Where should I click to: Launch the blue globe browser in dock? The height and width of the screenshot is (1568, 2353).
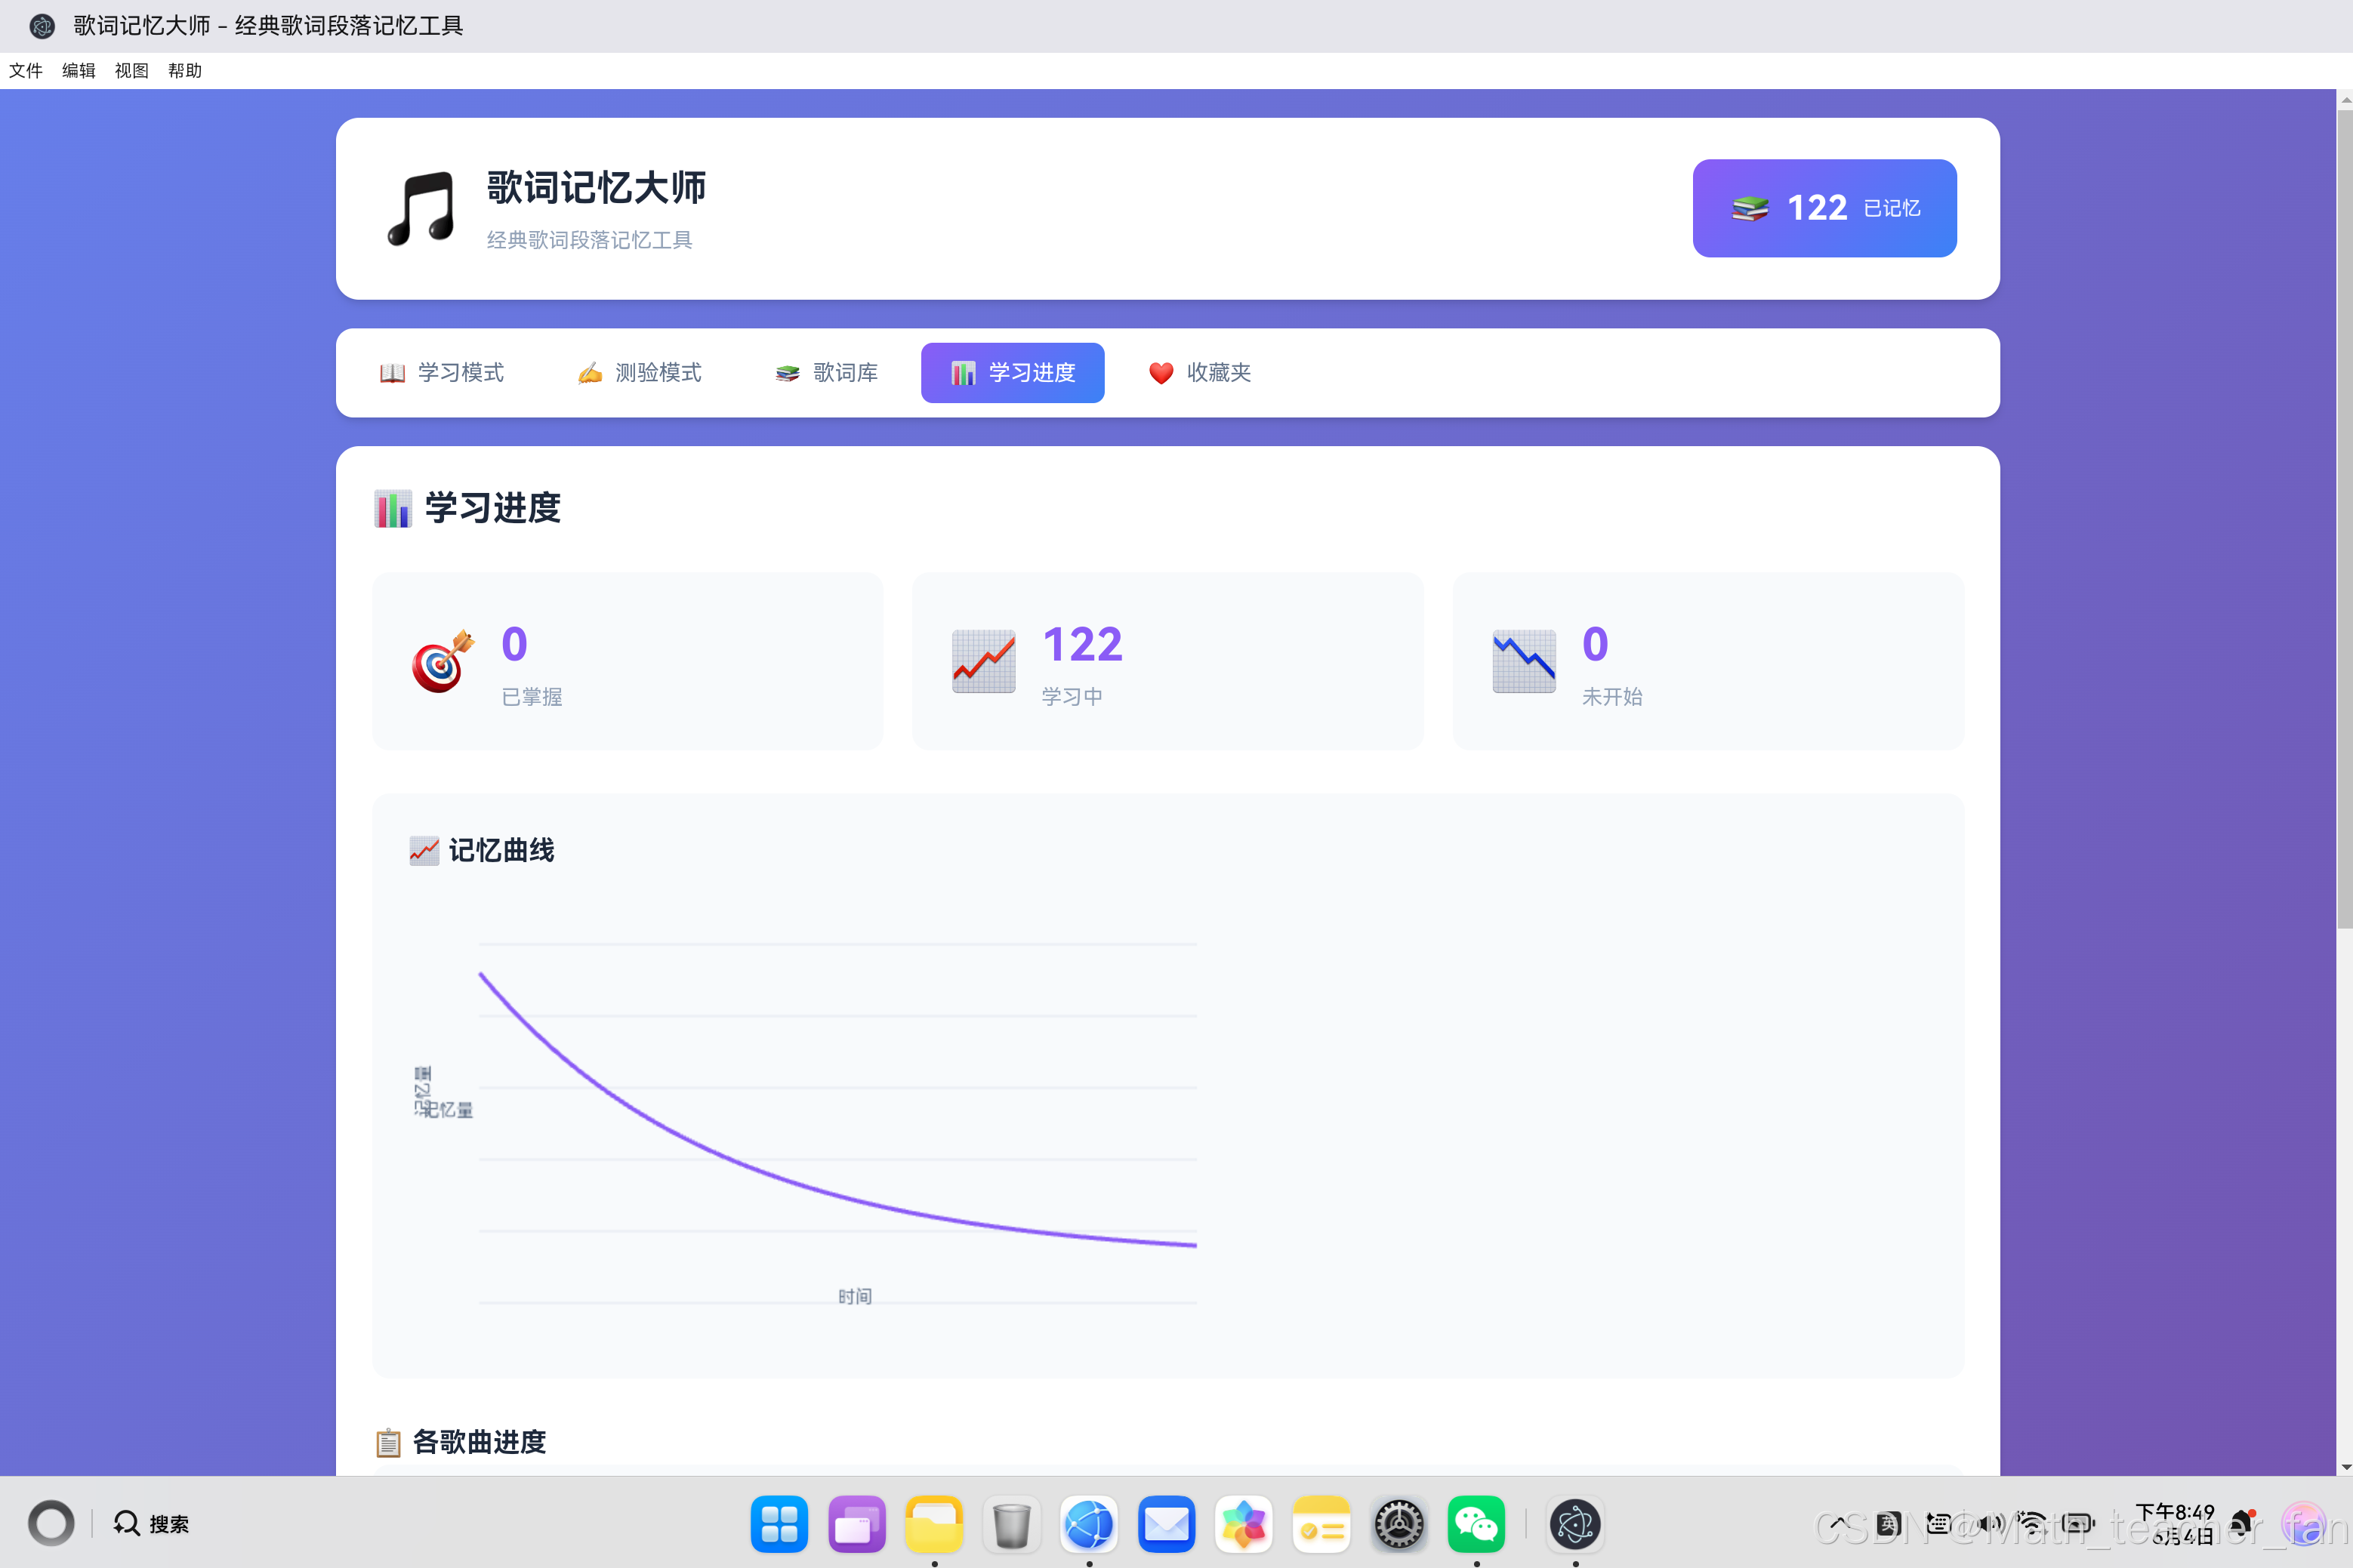[x=1089, y=1524]
